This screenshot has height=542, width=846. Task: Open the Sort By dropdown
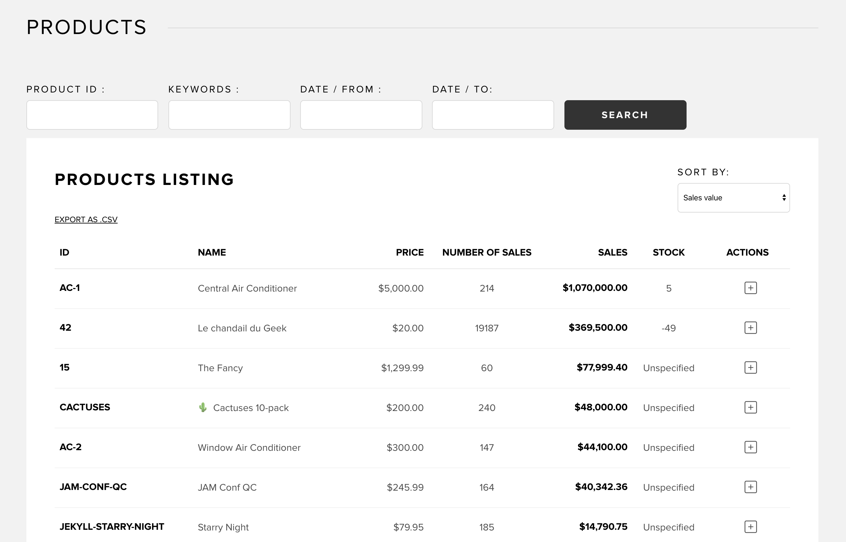[733, 198]
